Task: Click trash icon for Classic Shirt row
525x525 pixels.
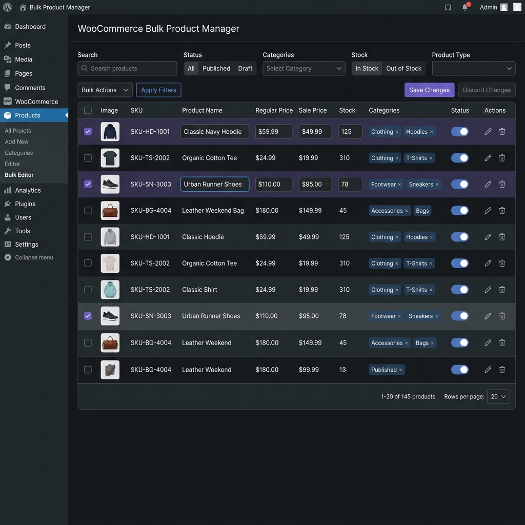Action: coord(502,289)
